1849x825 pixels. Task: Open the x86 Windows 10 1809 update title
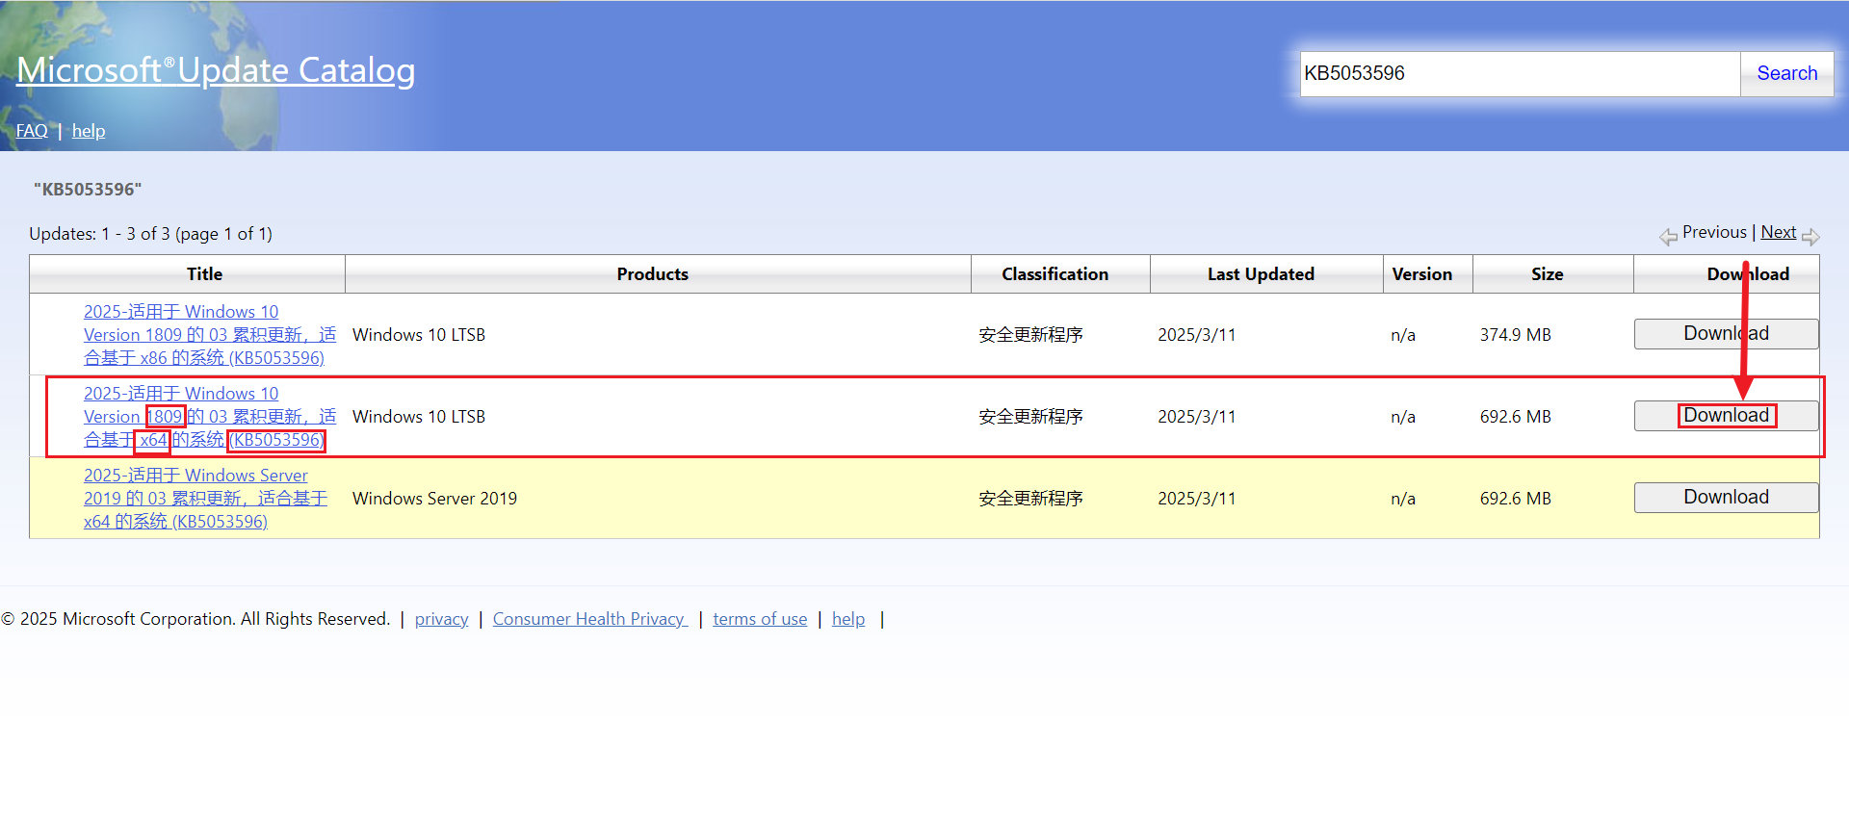[x=210, y=335]
